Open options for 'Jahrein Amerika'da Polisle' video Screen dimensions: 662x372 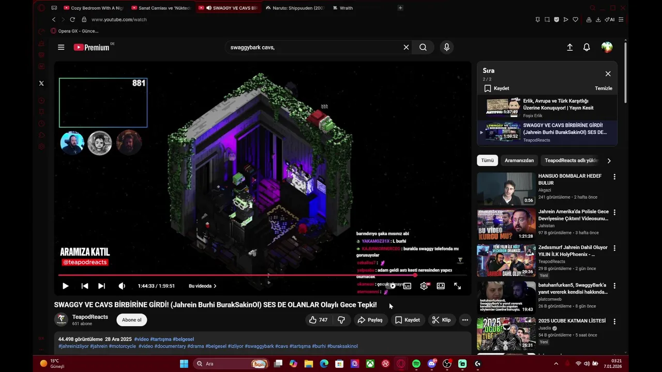pos(614,212)
